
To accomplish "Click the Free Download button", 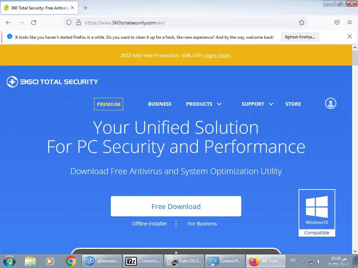I will click(x=176, y=206).
